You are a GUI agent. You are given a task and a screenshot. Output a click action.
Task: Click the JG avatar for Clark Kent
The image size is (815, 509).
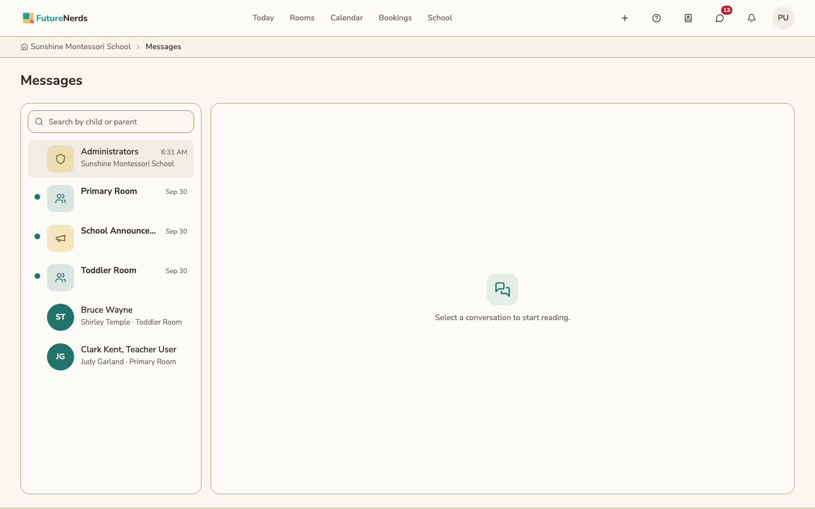pyautogui.click(x=61, y=357)
